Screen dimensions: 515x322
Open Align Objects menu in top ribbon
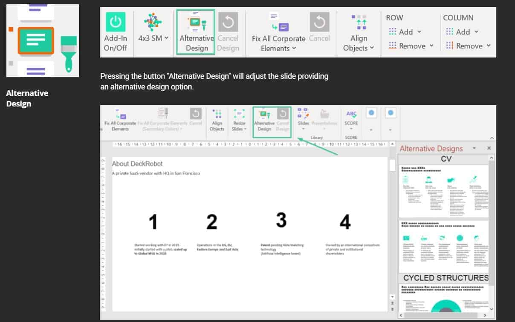pyautogui.click(x=359, y=33)
